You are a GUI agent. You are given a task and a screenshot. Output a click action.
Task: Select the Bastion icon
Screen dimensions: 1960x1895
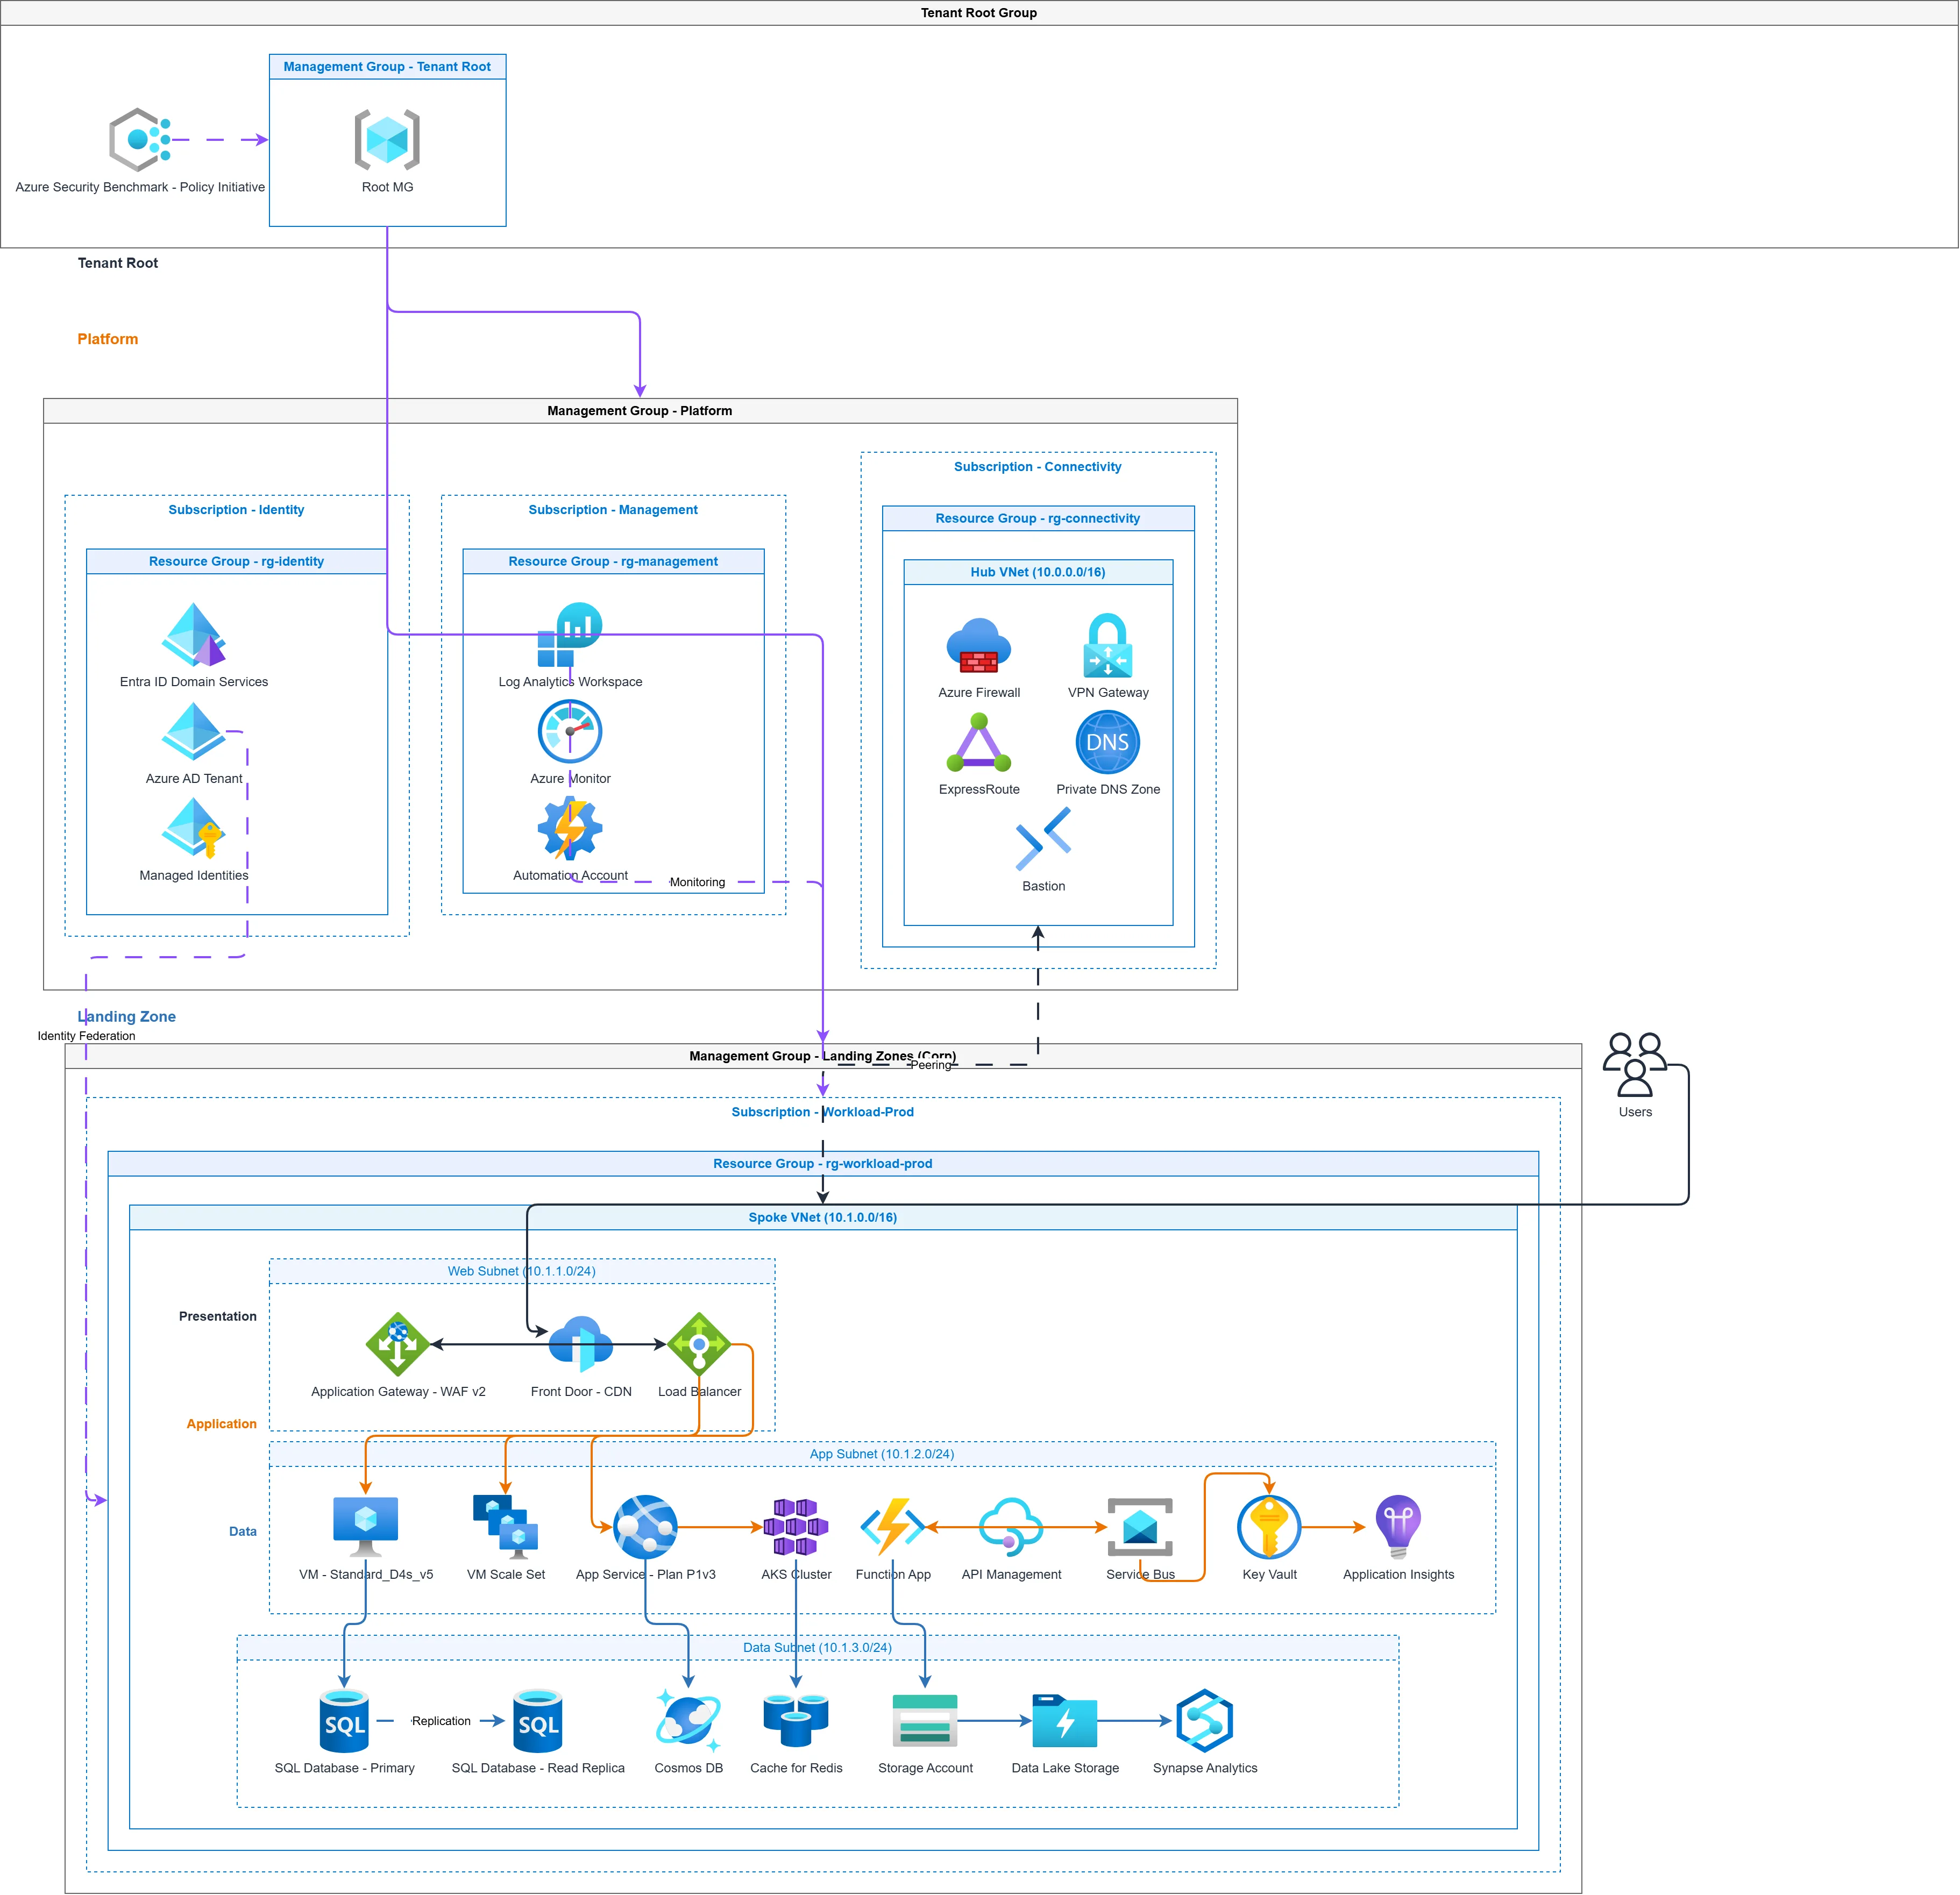click(x=1043, y=840)
